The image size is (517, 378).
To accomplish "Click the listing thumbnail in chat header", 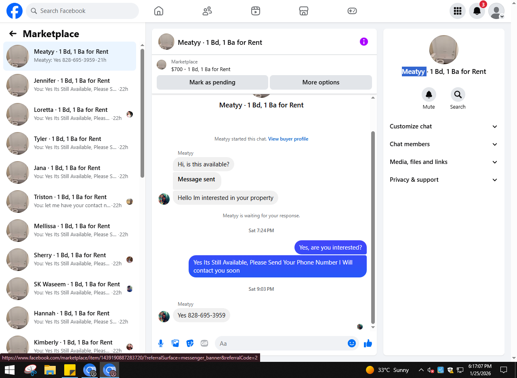I will [166, 42].
